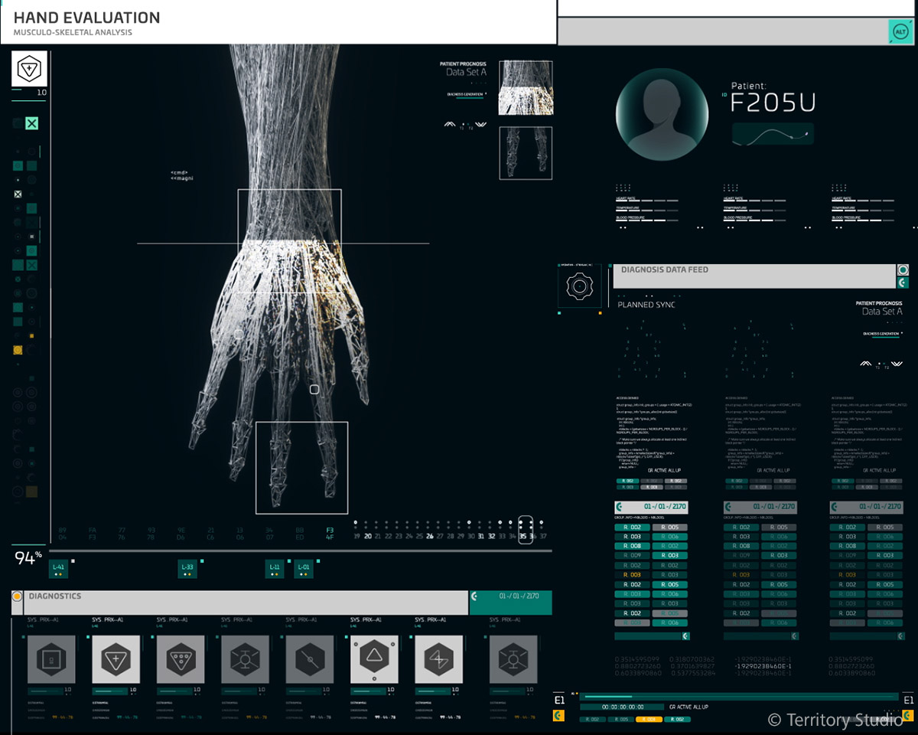Click the 94% readout
Image resolution: width=918 pixels, height=735 pixels.
point(27,559)
